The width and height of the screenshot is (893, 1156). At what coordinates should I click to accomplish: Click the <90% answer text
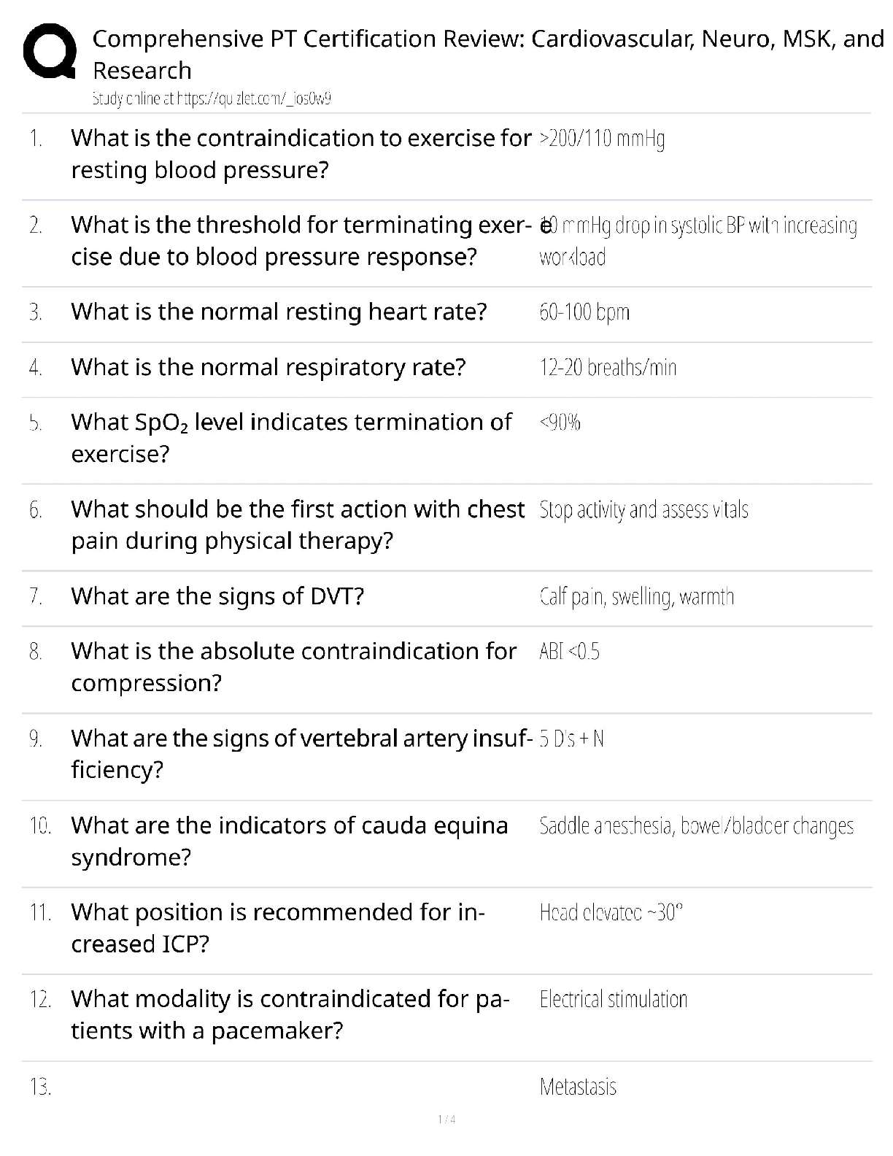(x=560, y=423)
